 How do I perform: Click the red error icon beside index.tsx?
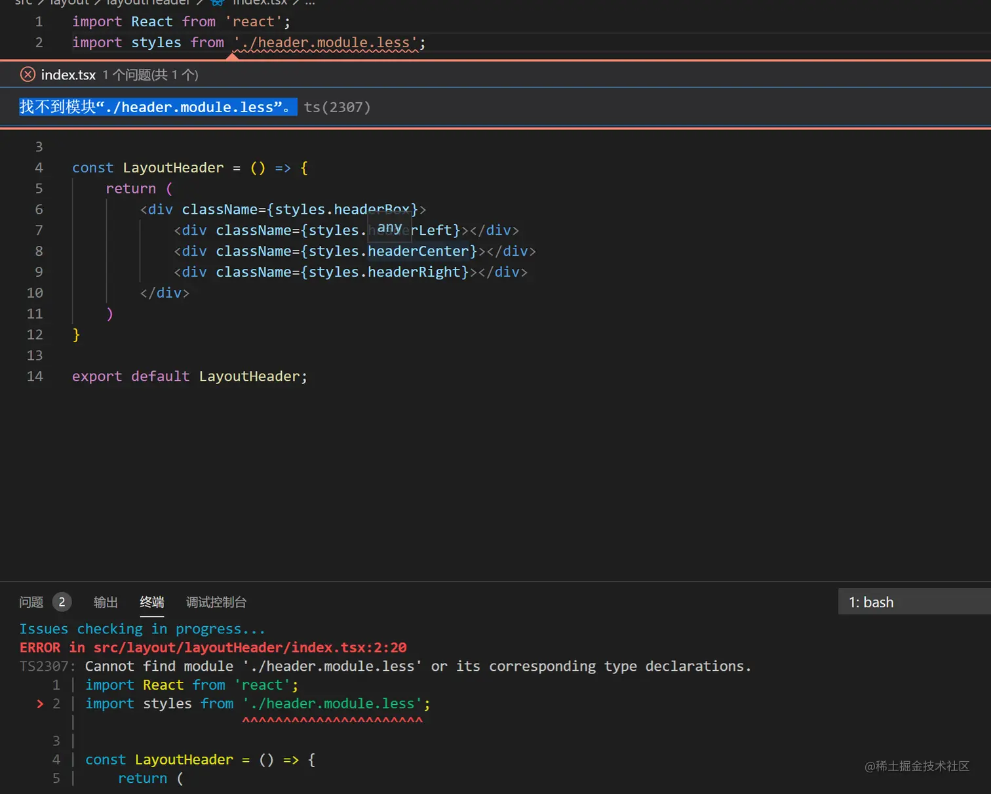(28, 75)
